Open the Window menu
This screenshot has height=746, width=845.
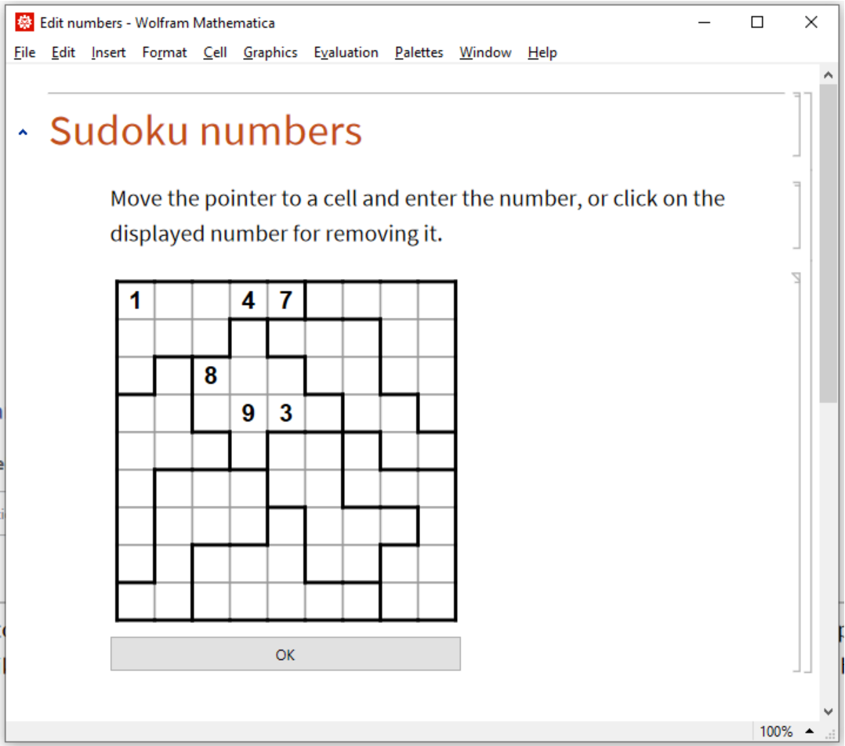pos(485,53)
